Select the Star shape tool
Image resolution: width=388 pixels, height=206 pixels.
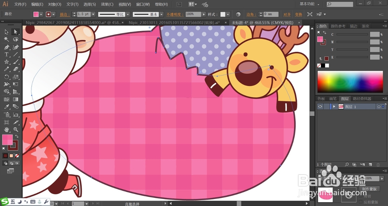(x=7, y=62)
